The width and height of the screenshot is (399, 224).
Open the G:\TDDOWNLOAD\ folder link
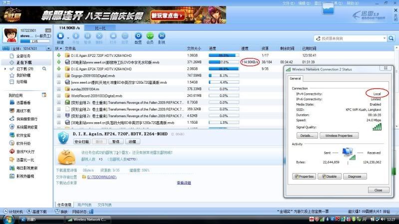101,177
